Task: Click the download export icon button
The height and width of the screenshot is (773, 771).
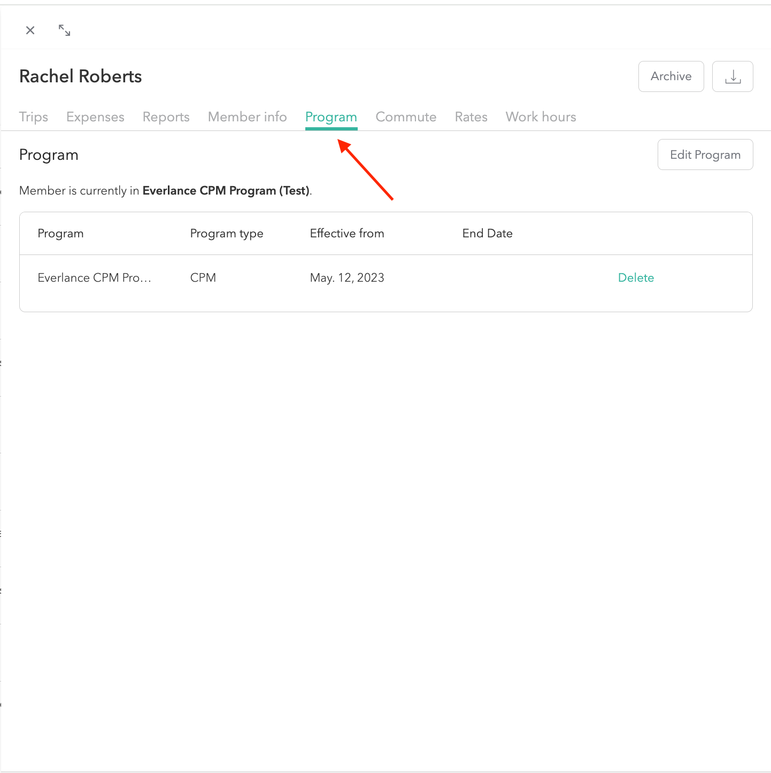Action: click(x=733, y=76)
